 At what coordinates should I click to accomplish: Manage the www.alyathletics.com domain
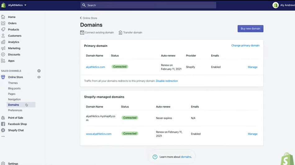pos(252,134)
